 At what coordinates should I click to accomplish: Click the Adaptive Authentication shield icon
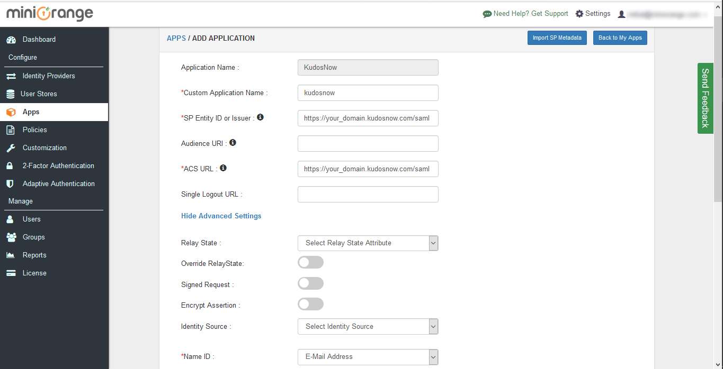(10, 184)
